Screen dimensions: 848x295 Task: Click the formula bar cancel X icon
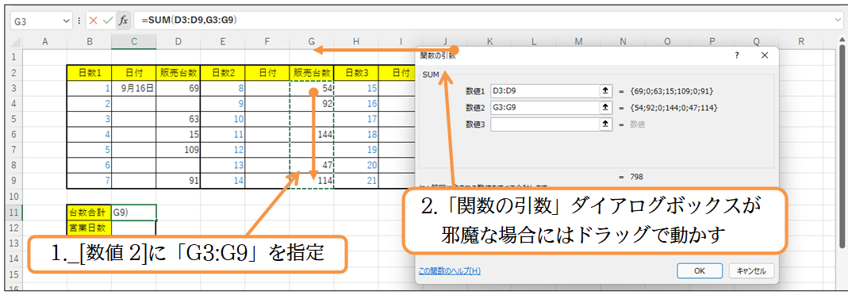94,21
